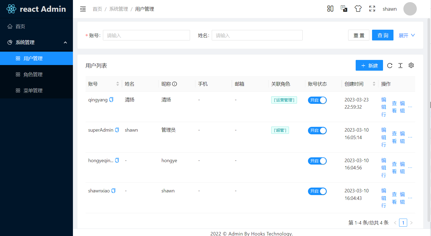Click the 用户列表 table title
Image resolution: width=431 pixels, height=236 pixels.
[96, 66]
